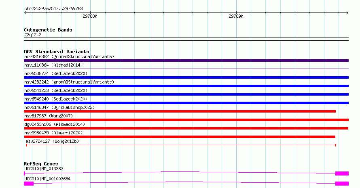Click the red bar under nsv5960475
The height and width of the screenshot is (188, 360).
(180, 137)
